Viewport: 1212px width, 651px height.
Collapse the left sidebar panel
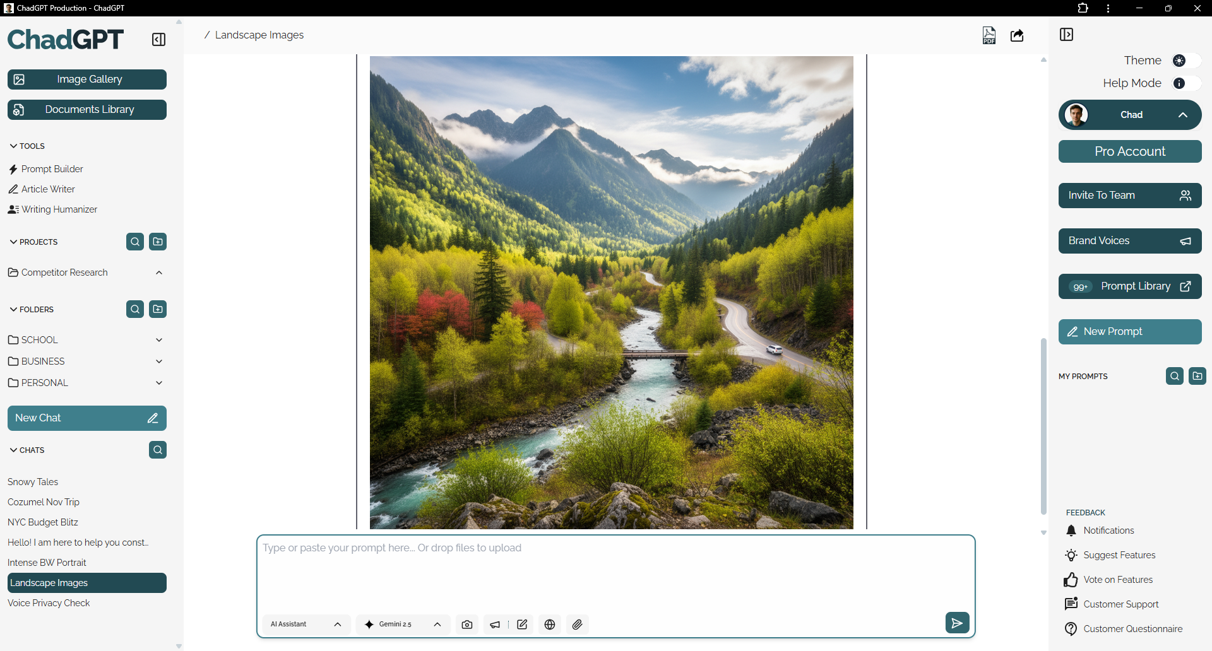point(158,39)
